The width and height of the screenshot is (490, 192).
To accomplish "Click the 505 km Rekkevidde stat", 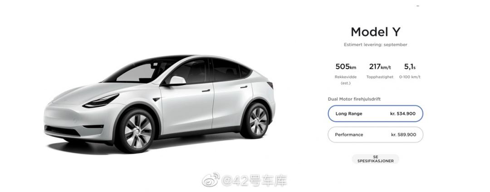I will coord(346,74).
